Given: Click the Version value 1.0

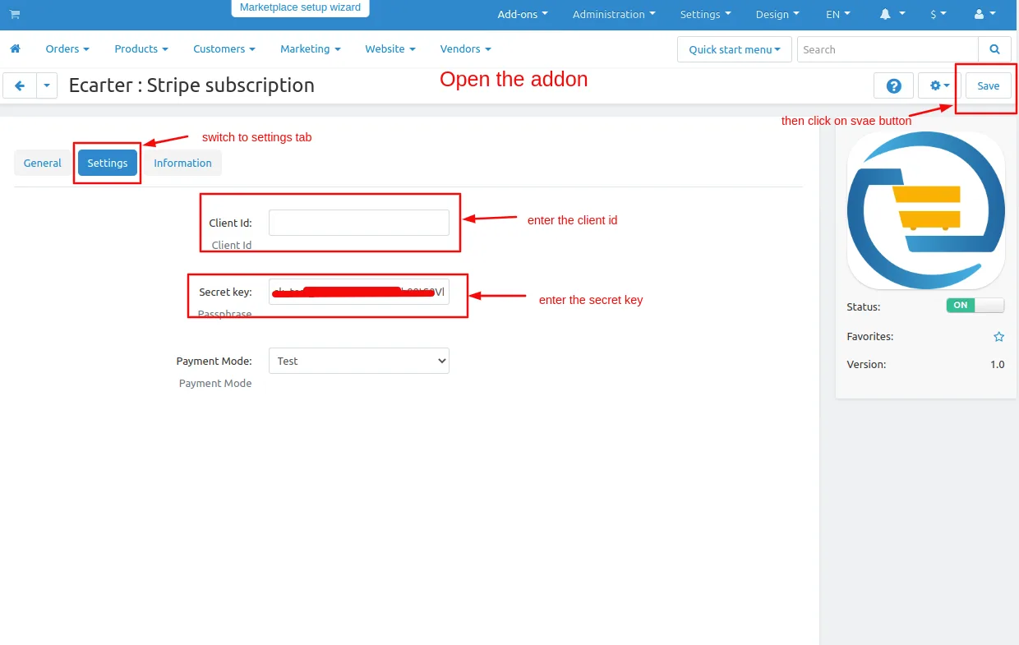Looking at the screenshot, I should point(997,364).
